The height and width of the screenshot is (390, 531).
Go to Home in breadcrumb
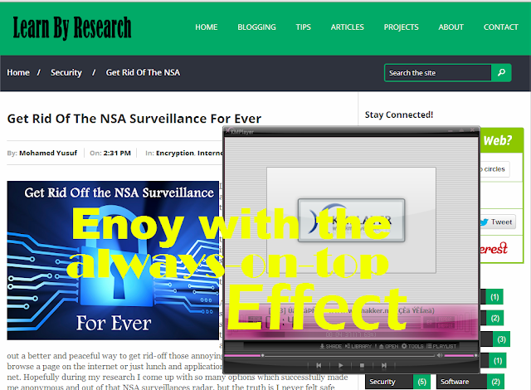[18, 72]
